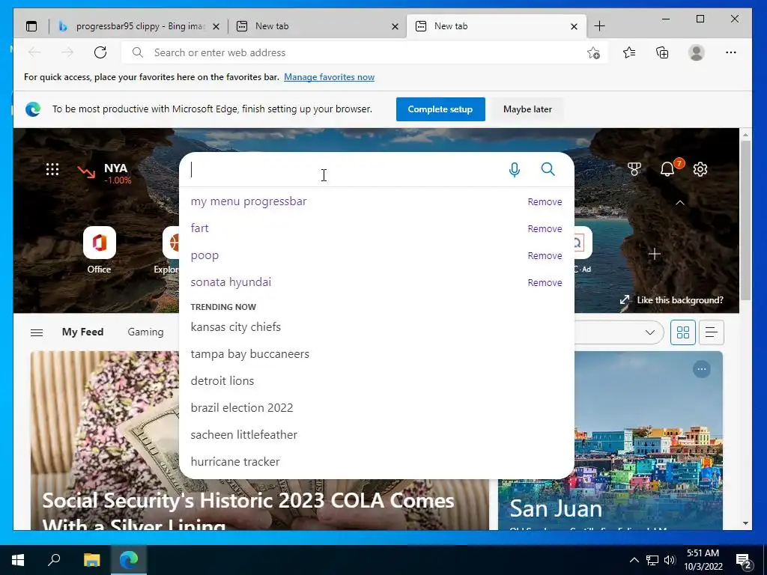The width and height of the screenshot is (767, 575).
Task: Open notifications bell icon
Action: click(x=667, y=169)
